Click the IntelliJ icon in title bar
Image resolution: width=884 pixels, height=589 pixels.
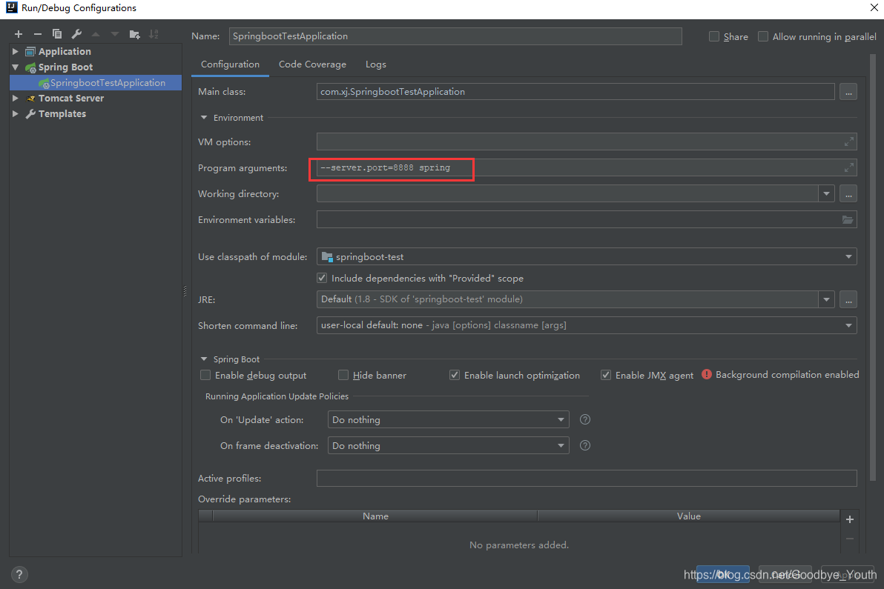(11, 7)
